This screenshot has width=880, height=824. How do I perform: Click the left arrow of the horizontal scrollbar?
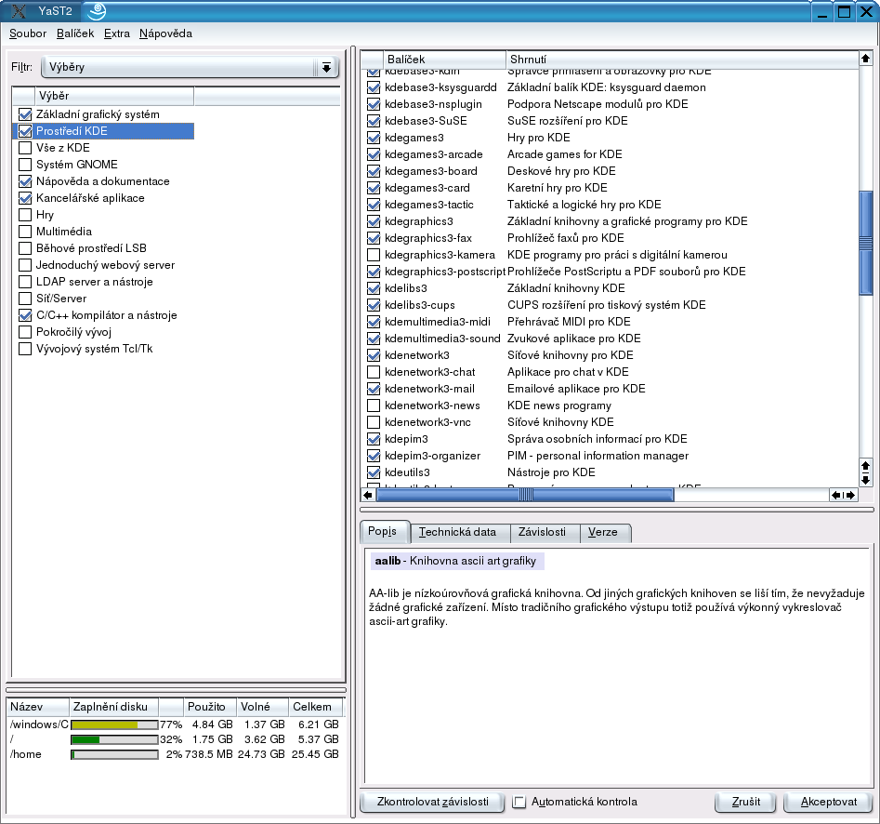pyautogui.click(x=368, y=495)
